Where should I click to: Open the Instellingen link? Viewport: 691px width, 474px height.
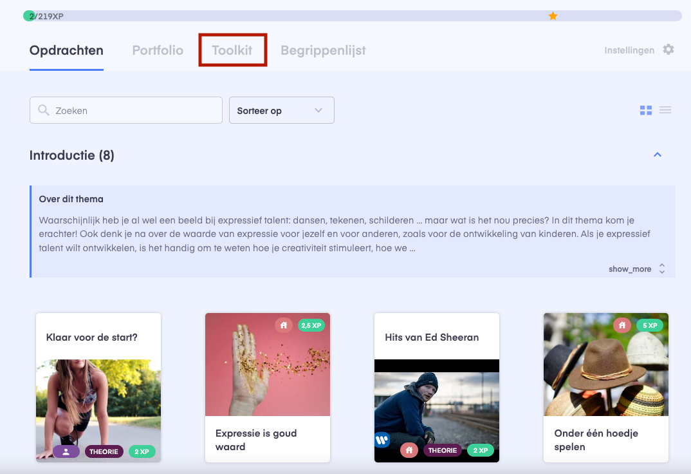(629, 50)
